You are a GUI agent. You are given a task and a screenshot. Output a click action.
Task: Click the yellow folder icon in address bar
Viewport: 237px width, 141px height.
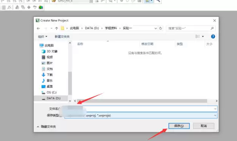(62, 28)
